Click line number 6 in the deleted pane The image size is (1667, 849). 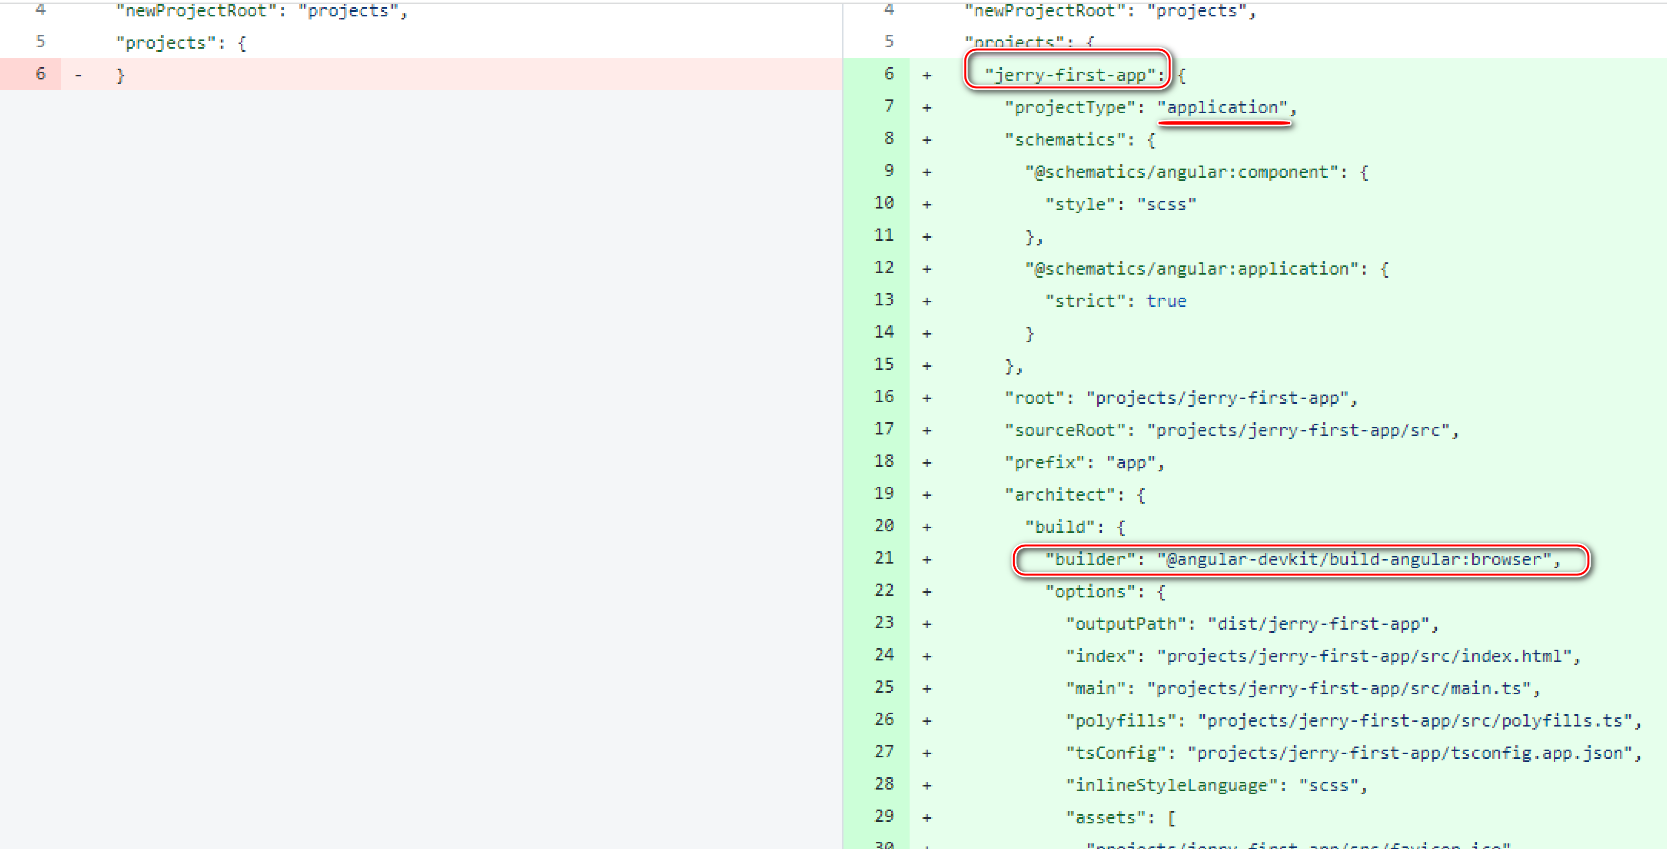(40, 74)
